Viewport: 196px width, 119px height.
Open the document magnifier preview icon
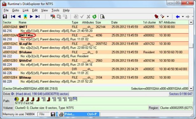point(102,16)
